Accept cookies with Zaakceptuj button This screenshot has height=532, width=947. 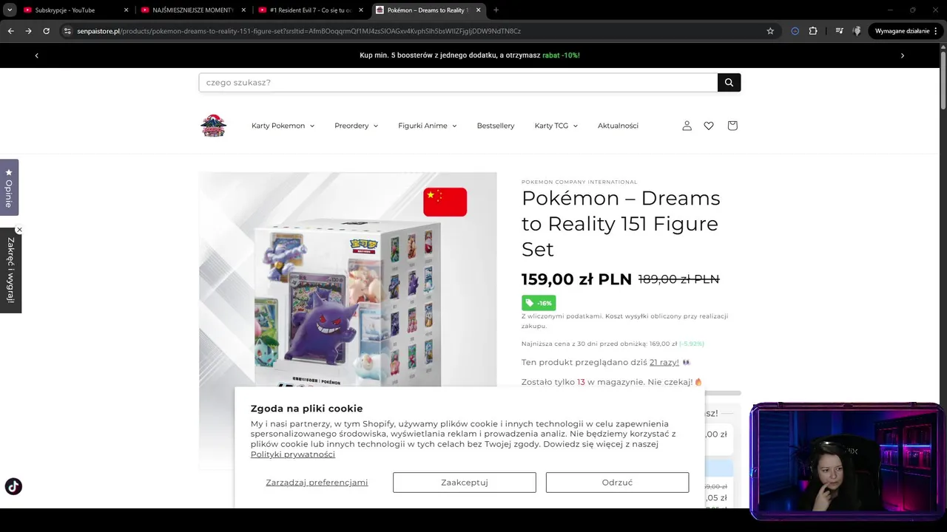pos(465,482)
